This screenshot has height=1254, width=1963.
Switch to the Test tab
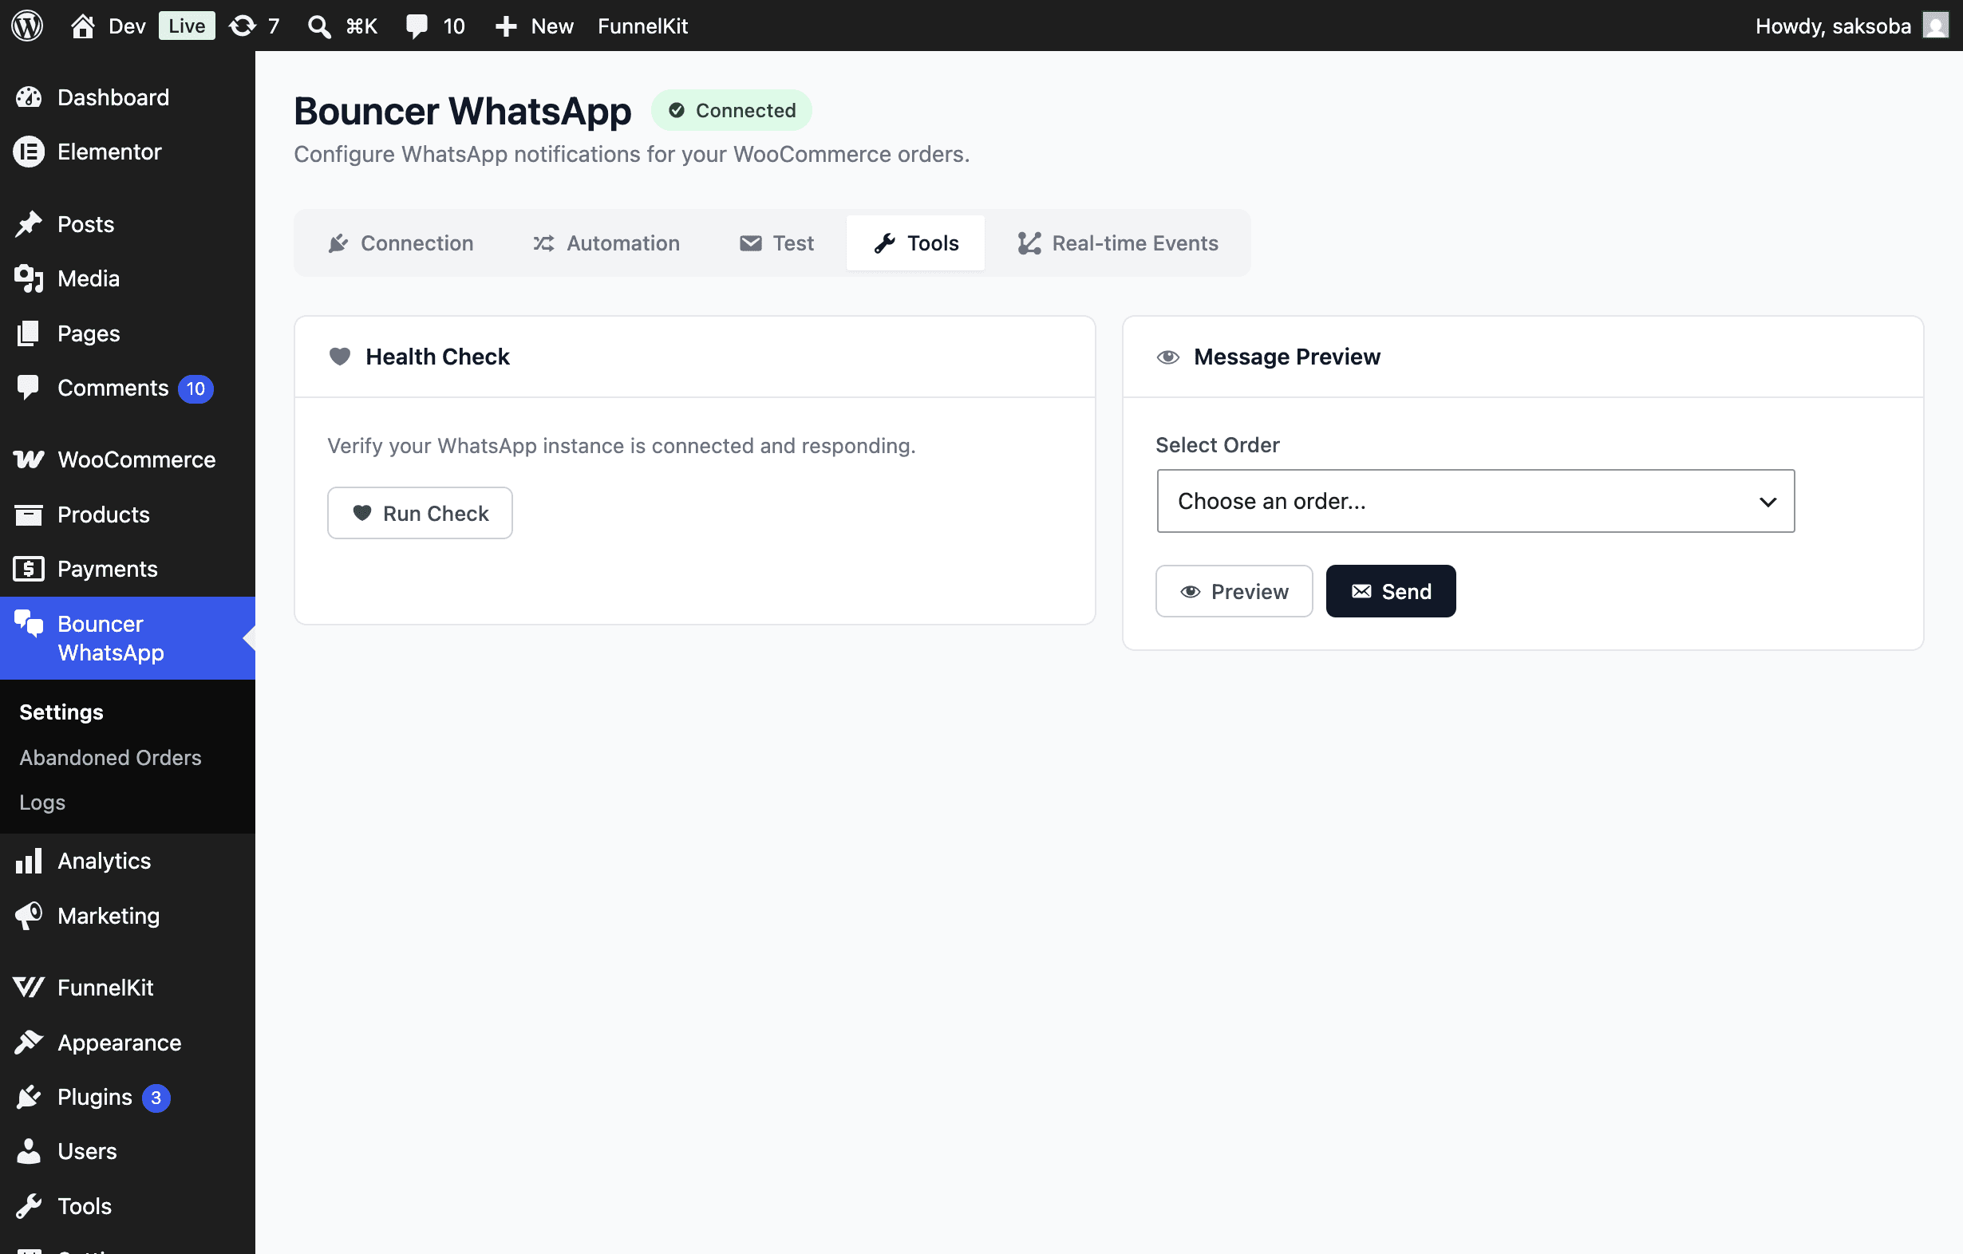click(777, 243)
